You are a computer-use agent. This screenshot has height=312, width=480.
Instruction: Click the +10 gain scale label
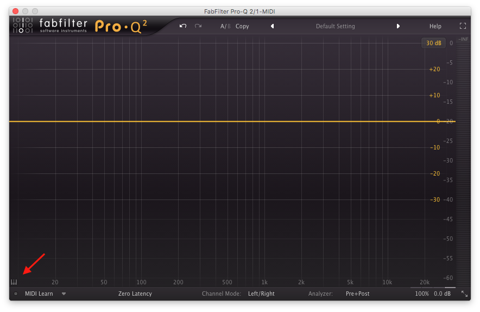(434, 95)
